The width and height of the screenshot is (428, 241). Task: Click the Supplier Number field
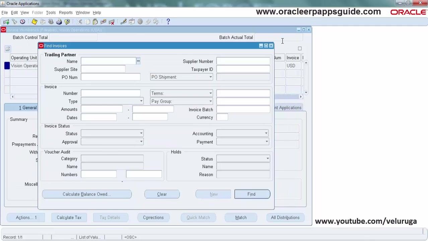pos(243,61)
